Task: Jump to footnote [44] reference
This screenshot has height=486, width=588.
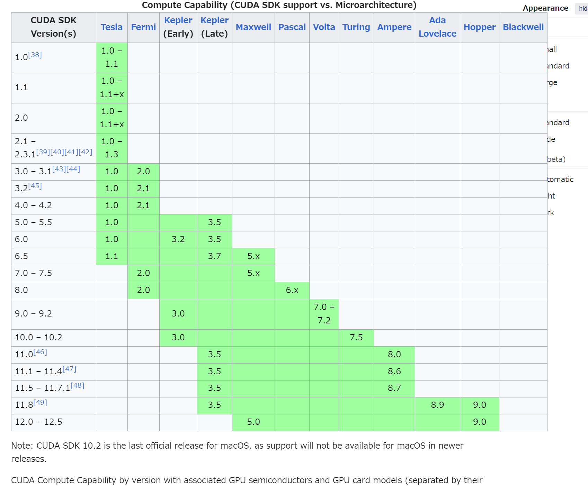Action: coord(73,169)
